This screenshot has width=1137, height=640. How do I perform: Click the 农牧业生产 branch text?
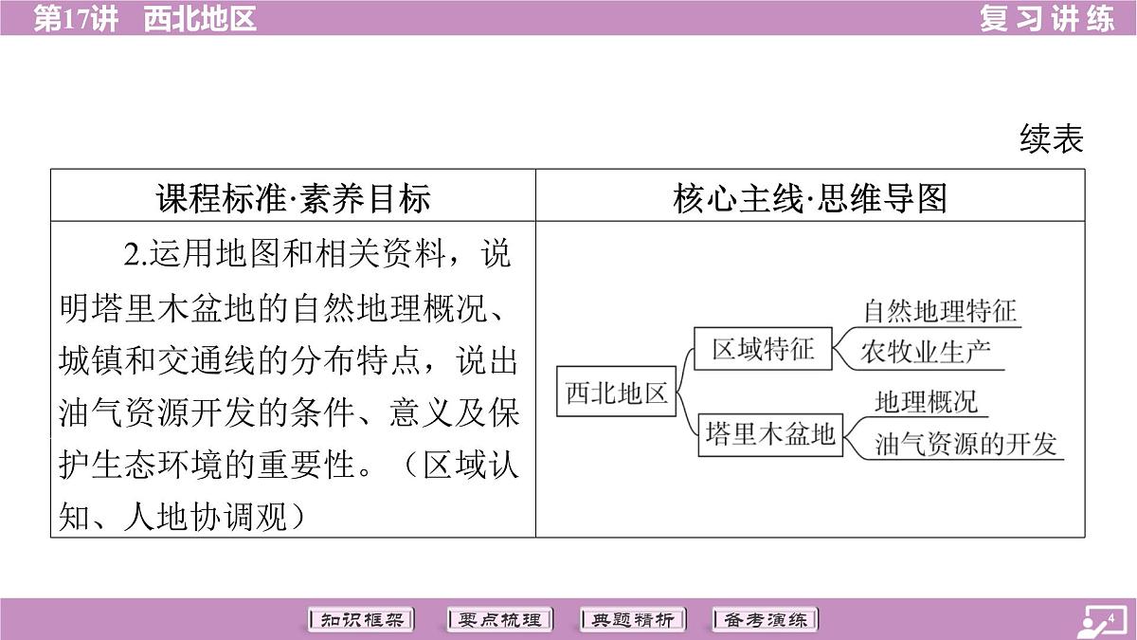point(926,353)
